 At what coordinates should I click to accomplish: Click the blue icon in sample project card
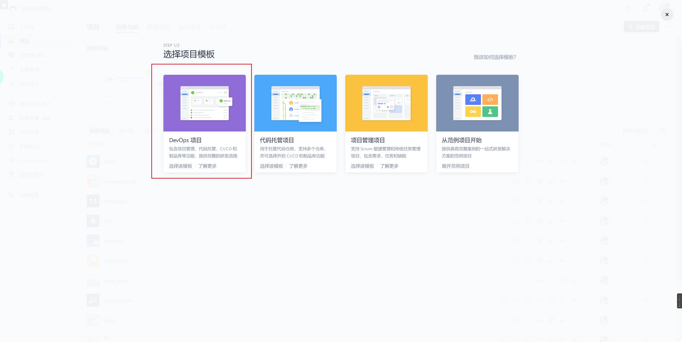(473, 100)
